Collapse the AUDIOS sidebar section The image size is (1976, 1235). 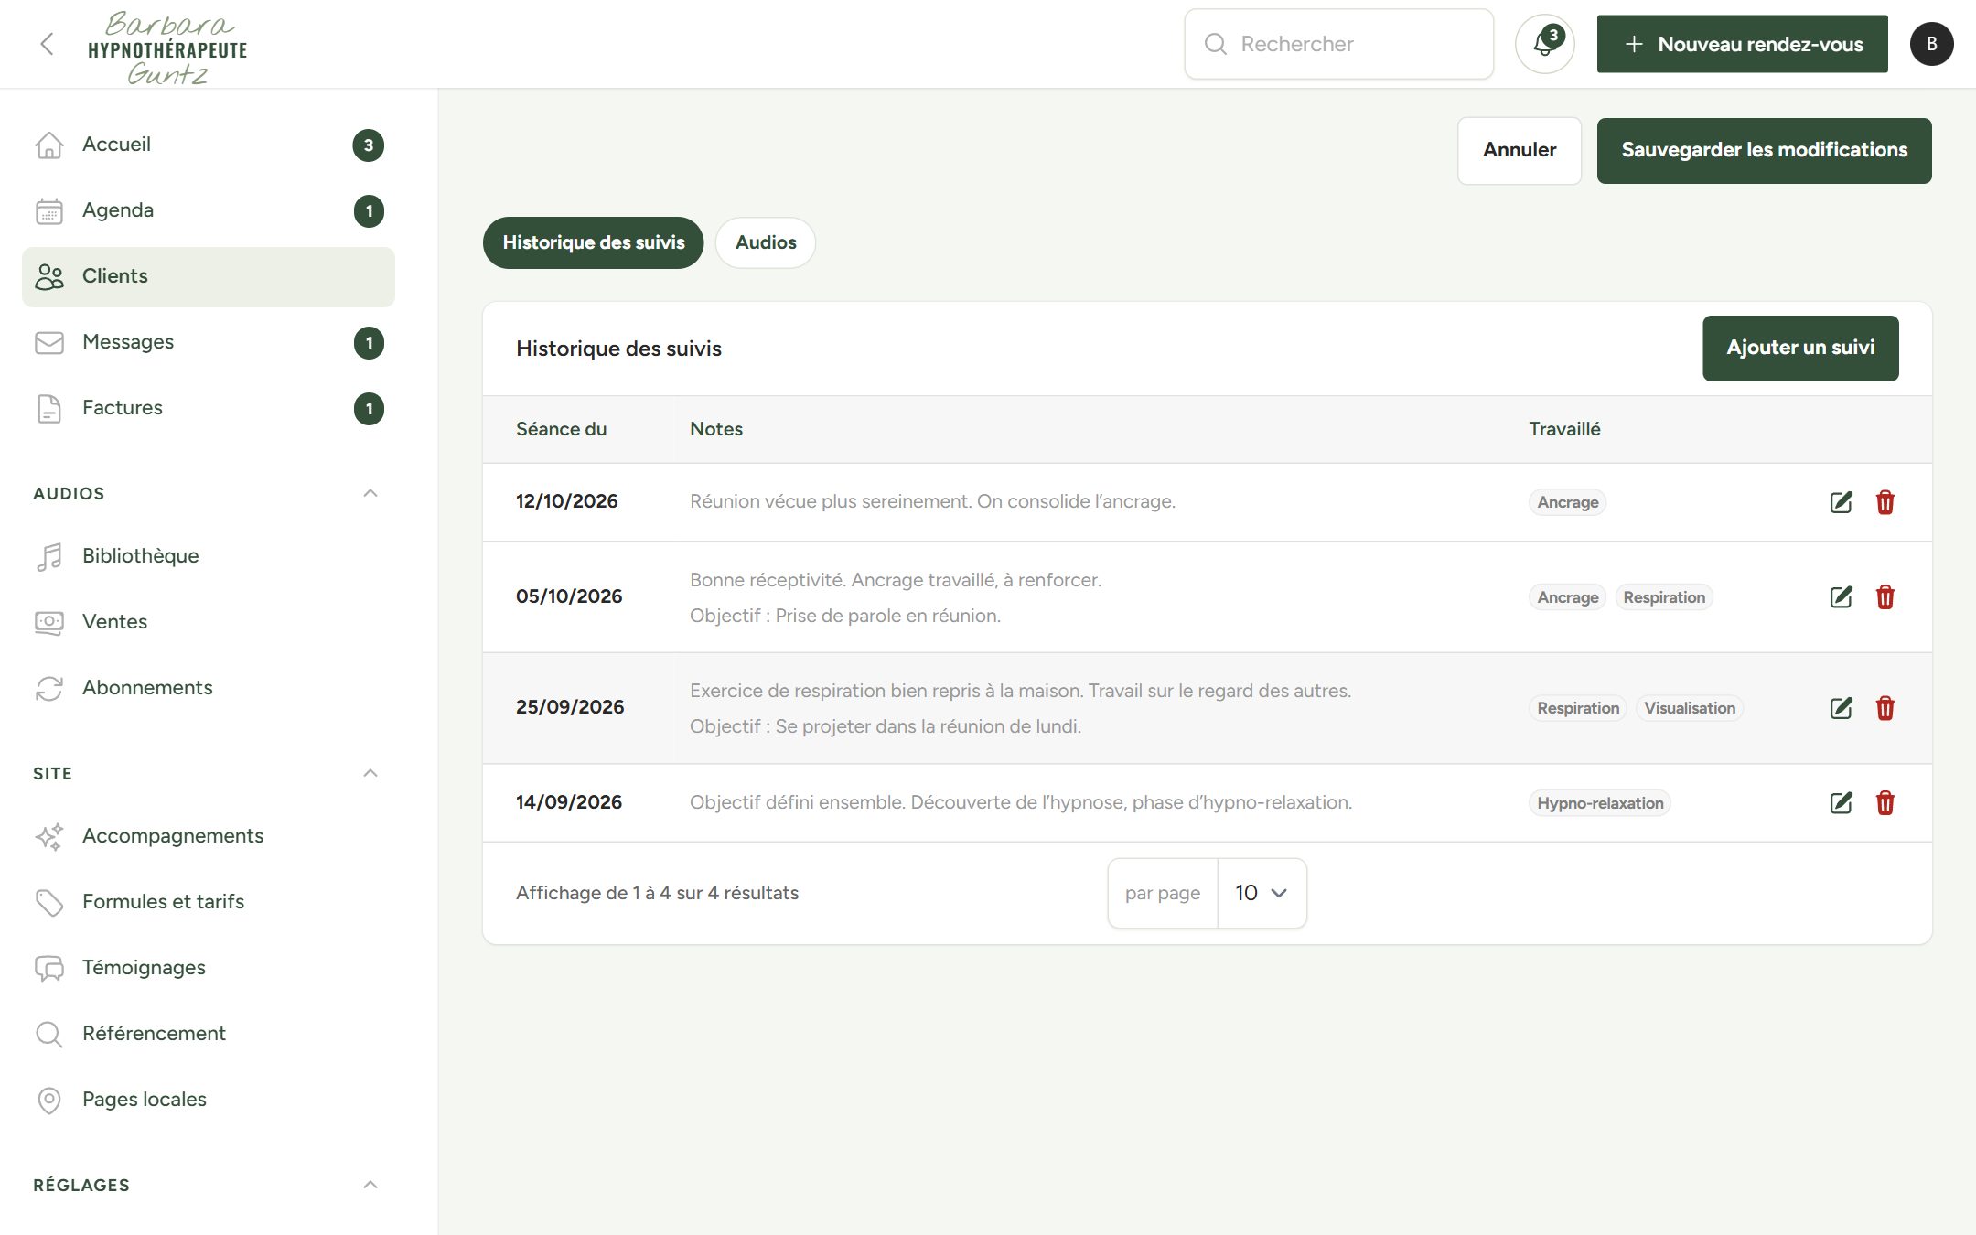coord(370,493)
